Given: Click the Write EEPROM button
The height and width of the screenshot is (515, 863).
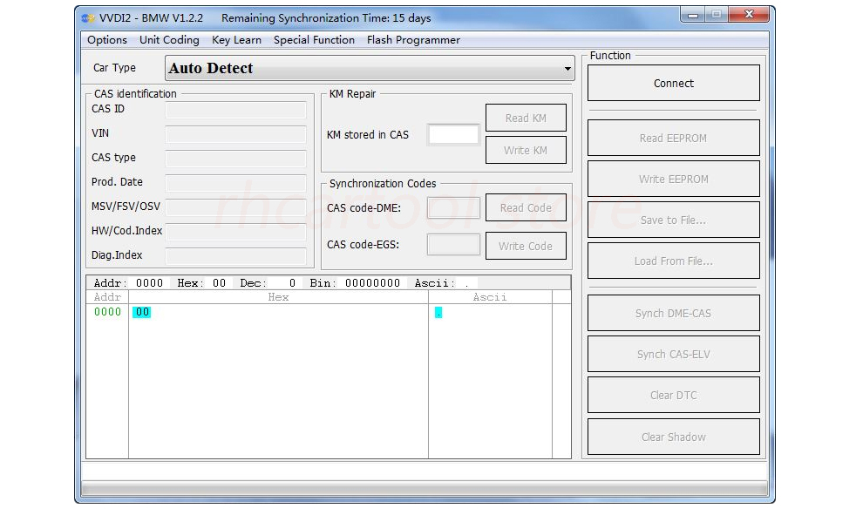Looking at the screenshot, I should click(x=674, y=179).
